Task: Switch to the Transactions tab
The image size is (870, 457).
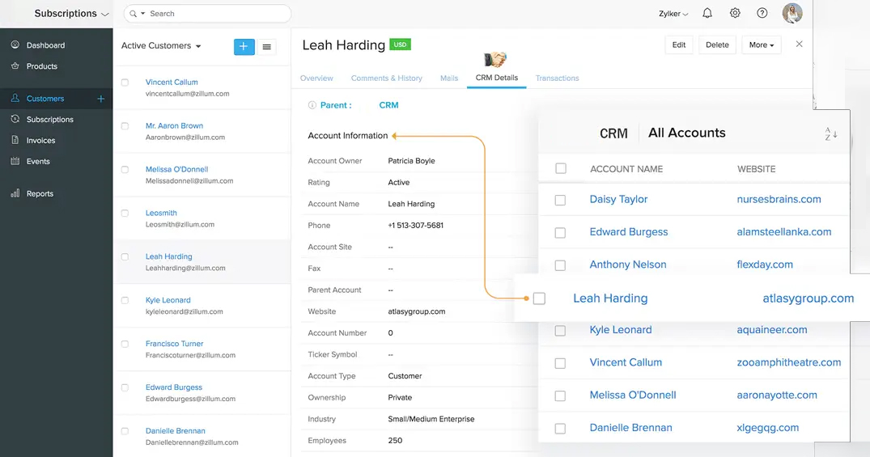Action: 557,78
